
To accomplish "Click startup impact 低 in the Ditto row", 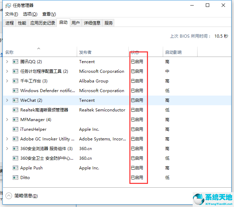I will [167, 178].
